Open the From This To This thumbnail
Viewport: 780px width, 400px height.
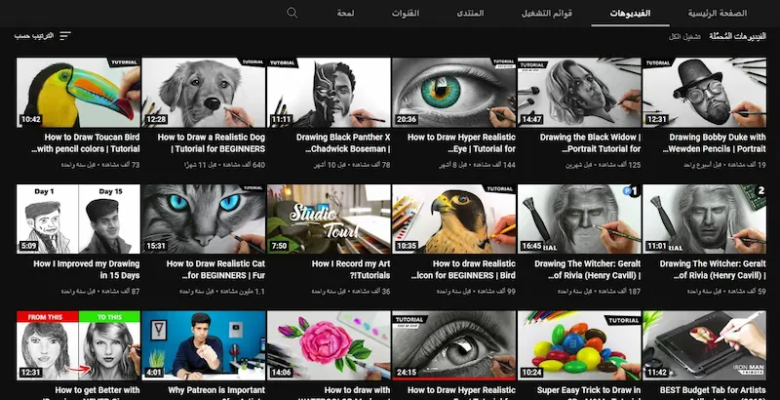tap(79, 345)
